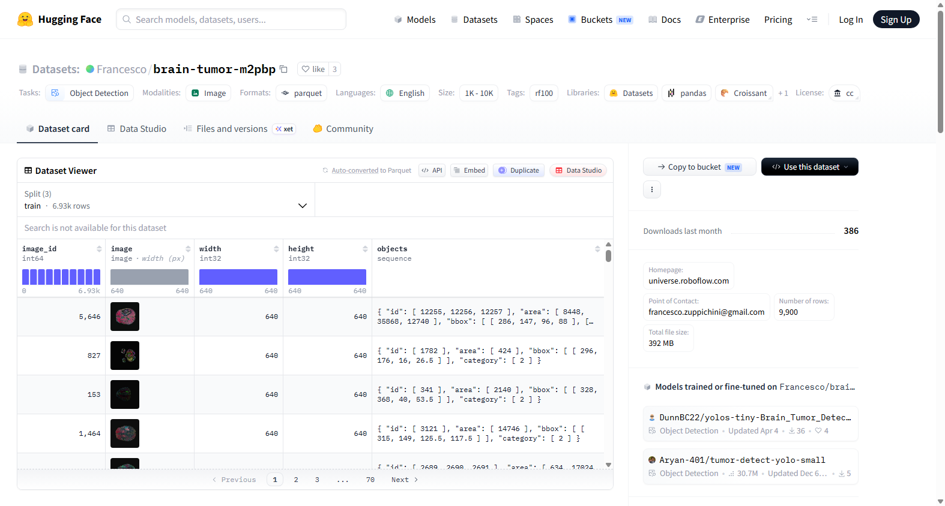Click the Croissant library tag
Viewport: 945px width, 506px height.
[744, 93]
